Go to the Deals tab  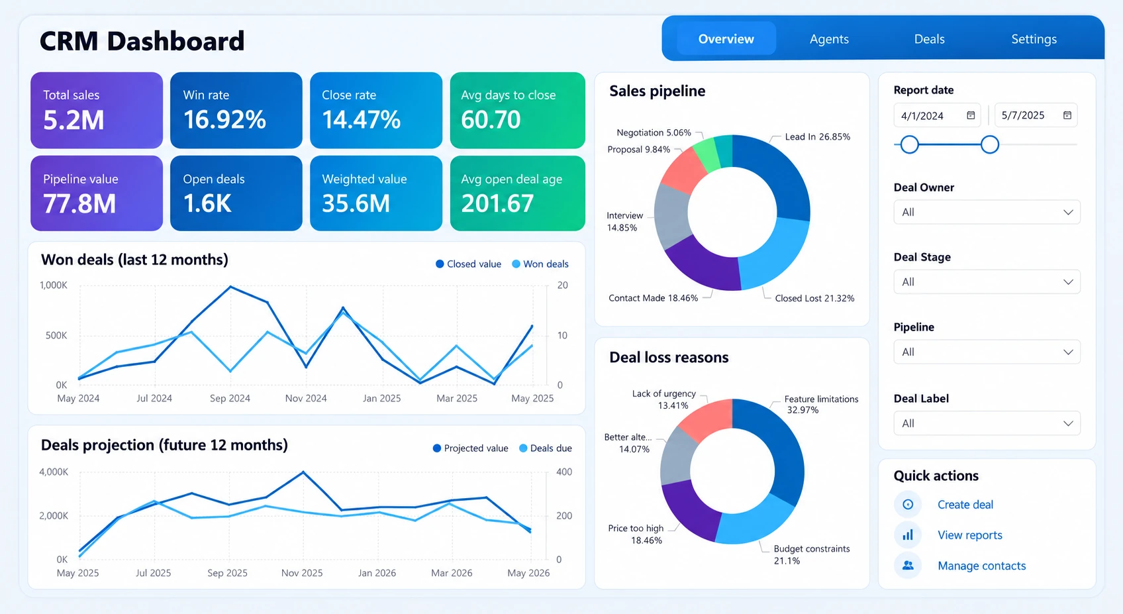[x=929, y=39]
